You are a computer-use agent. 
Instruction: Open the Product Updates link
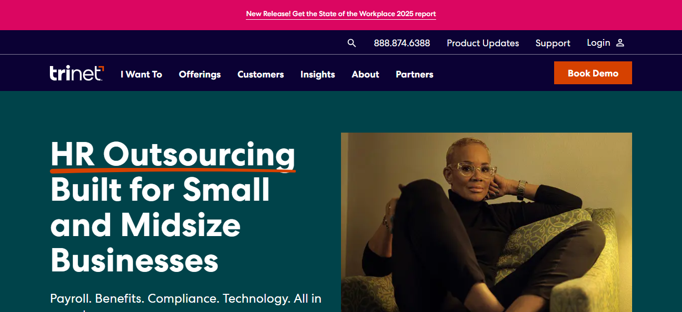[483, 43]
